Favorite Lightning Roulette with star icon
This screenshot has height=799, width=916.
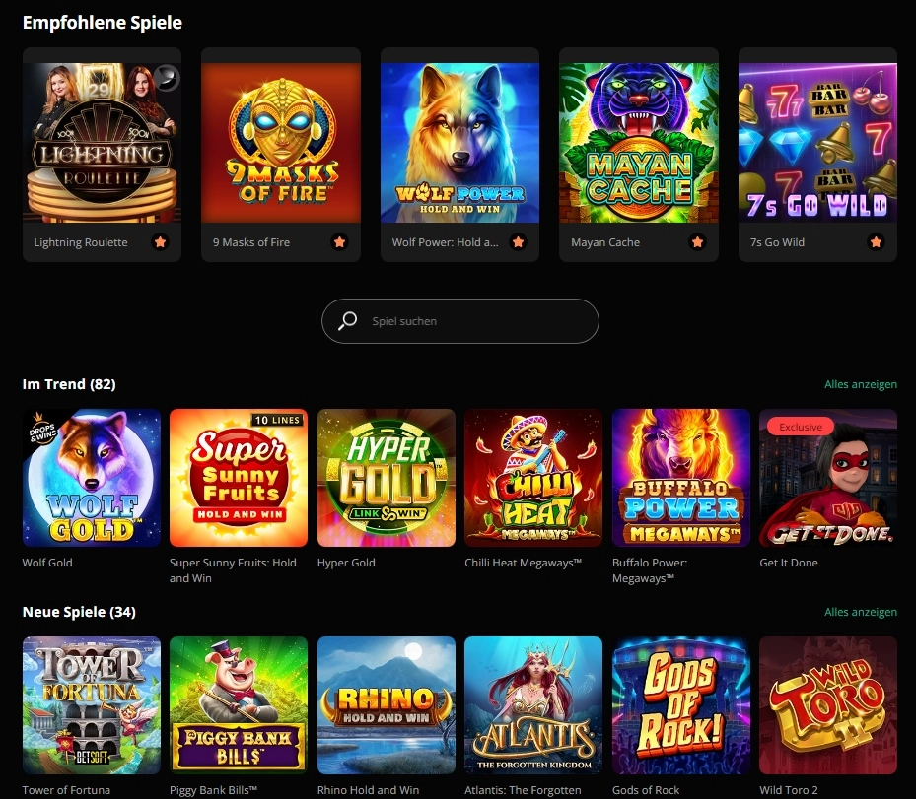tap(160, 242)
